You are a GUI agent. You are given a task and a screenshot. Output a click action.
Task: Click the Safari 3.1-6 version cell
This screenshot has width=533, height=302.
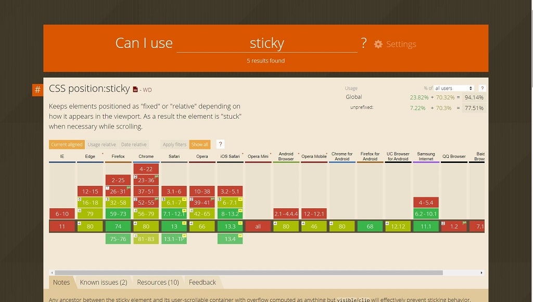pyautogui.click(x=174, y=192)
